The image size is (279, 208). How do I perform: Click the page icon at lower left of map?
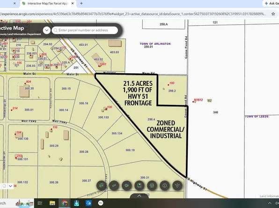click(x=4, y=186)
